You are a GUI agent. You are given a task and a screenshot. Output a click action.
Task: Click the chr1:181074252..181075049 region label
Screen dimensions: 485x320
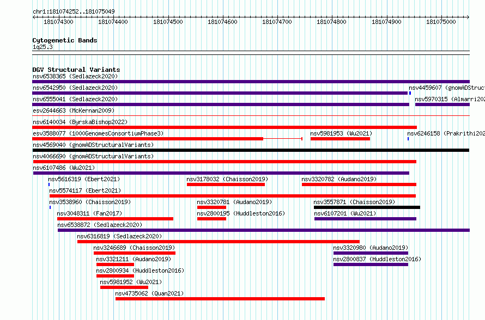coord(74,11)
